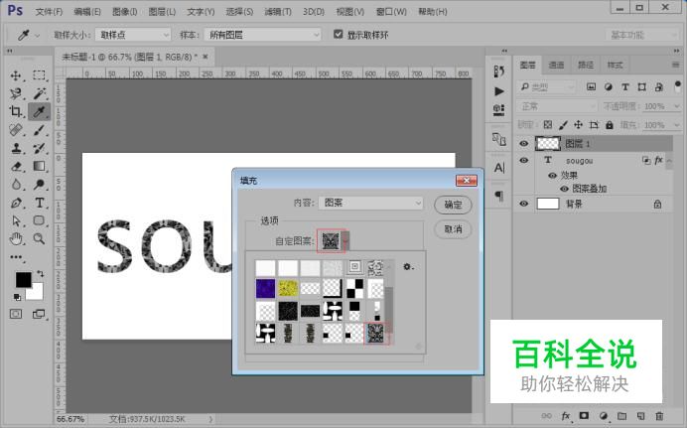Screen dimensions: 687x428
Task: Cancel the Fill dialog with 取消
Action: tap(453, 229)
